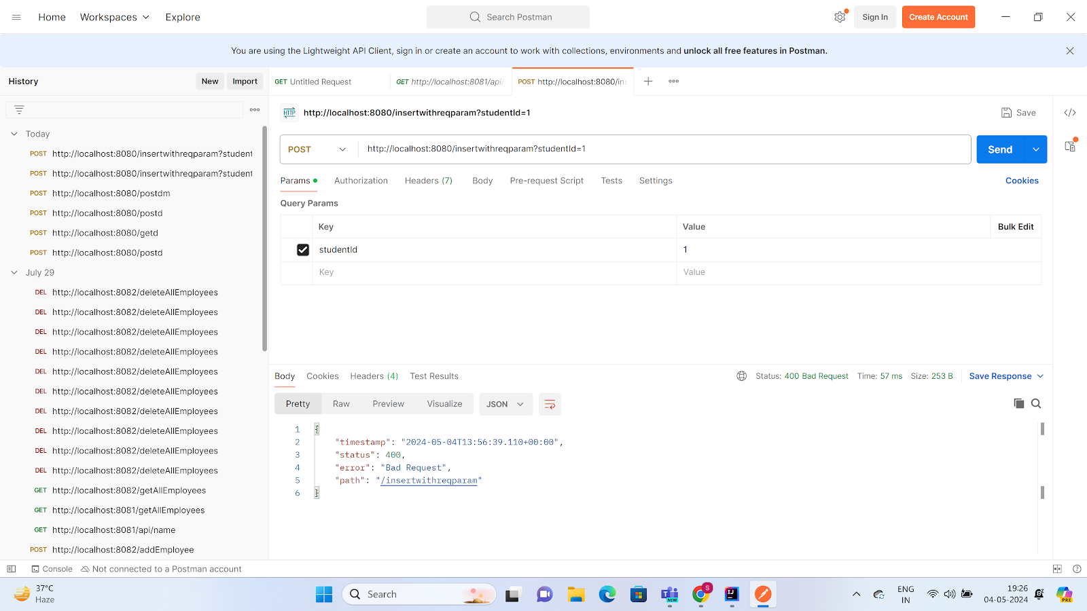Open tab options three-dot menu
The image size is (1087, 611).
[673, 81]
